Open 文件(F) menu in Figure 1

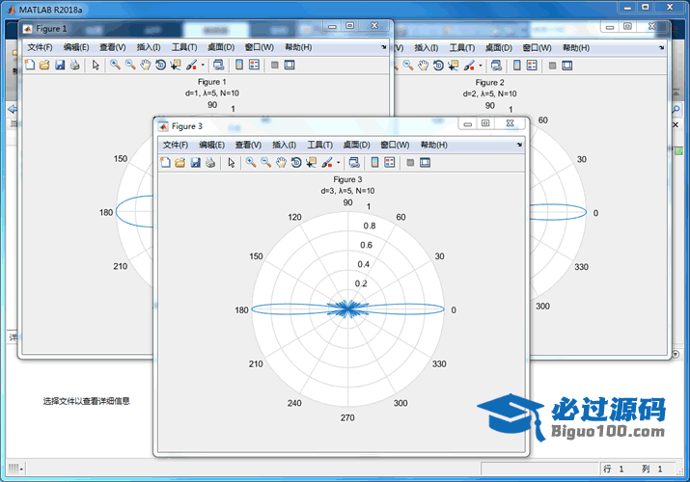tap(40, 47)
